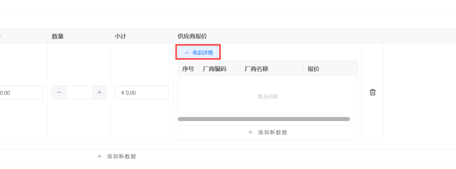Screen dimensions: 456x169
Task: Select the 序号 column header
Action: coord(188,69)
